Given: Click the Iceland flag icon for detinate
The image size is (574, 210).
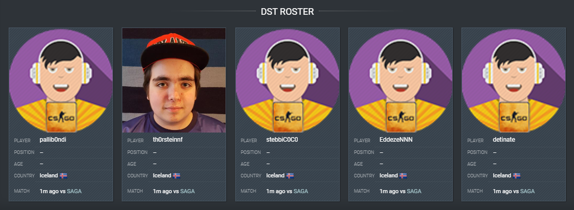Looking at the screenshot, I should click(x=517, y=176).
